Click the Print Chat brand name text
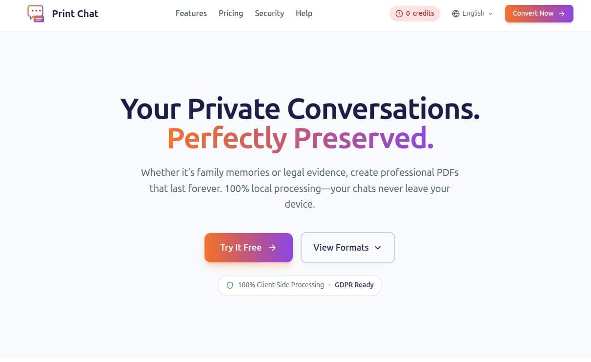Image resolution: width=591 pixels, height=362 pixels. pos(75,13)
